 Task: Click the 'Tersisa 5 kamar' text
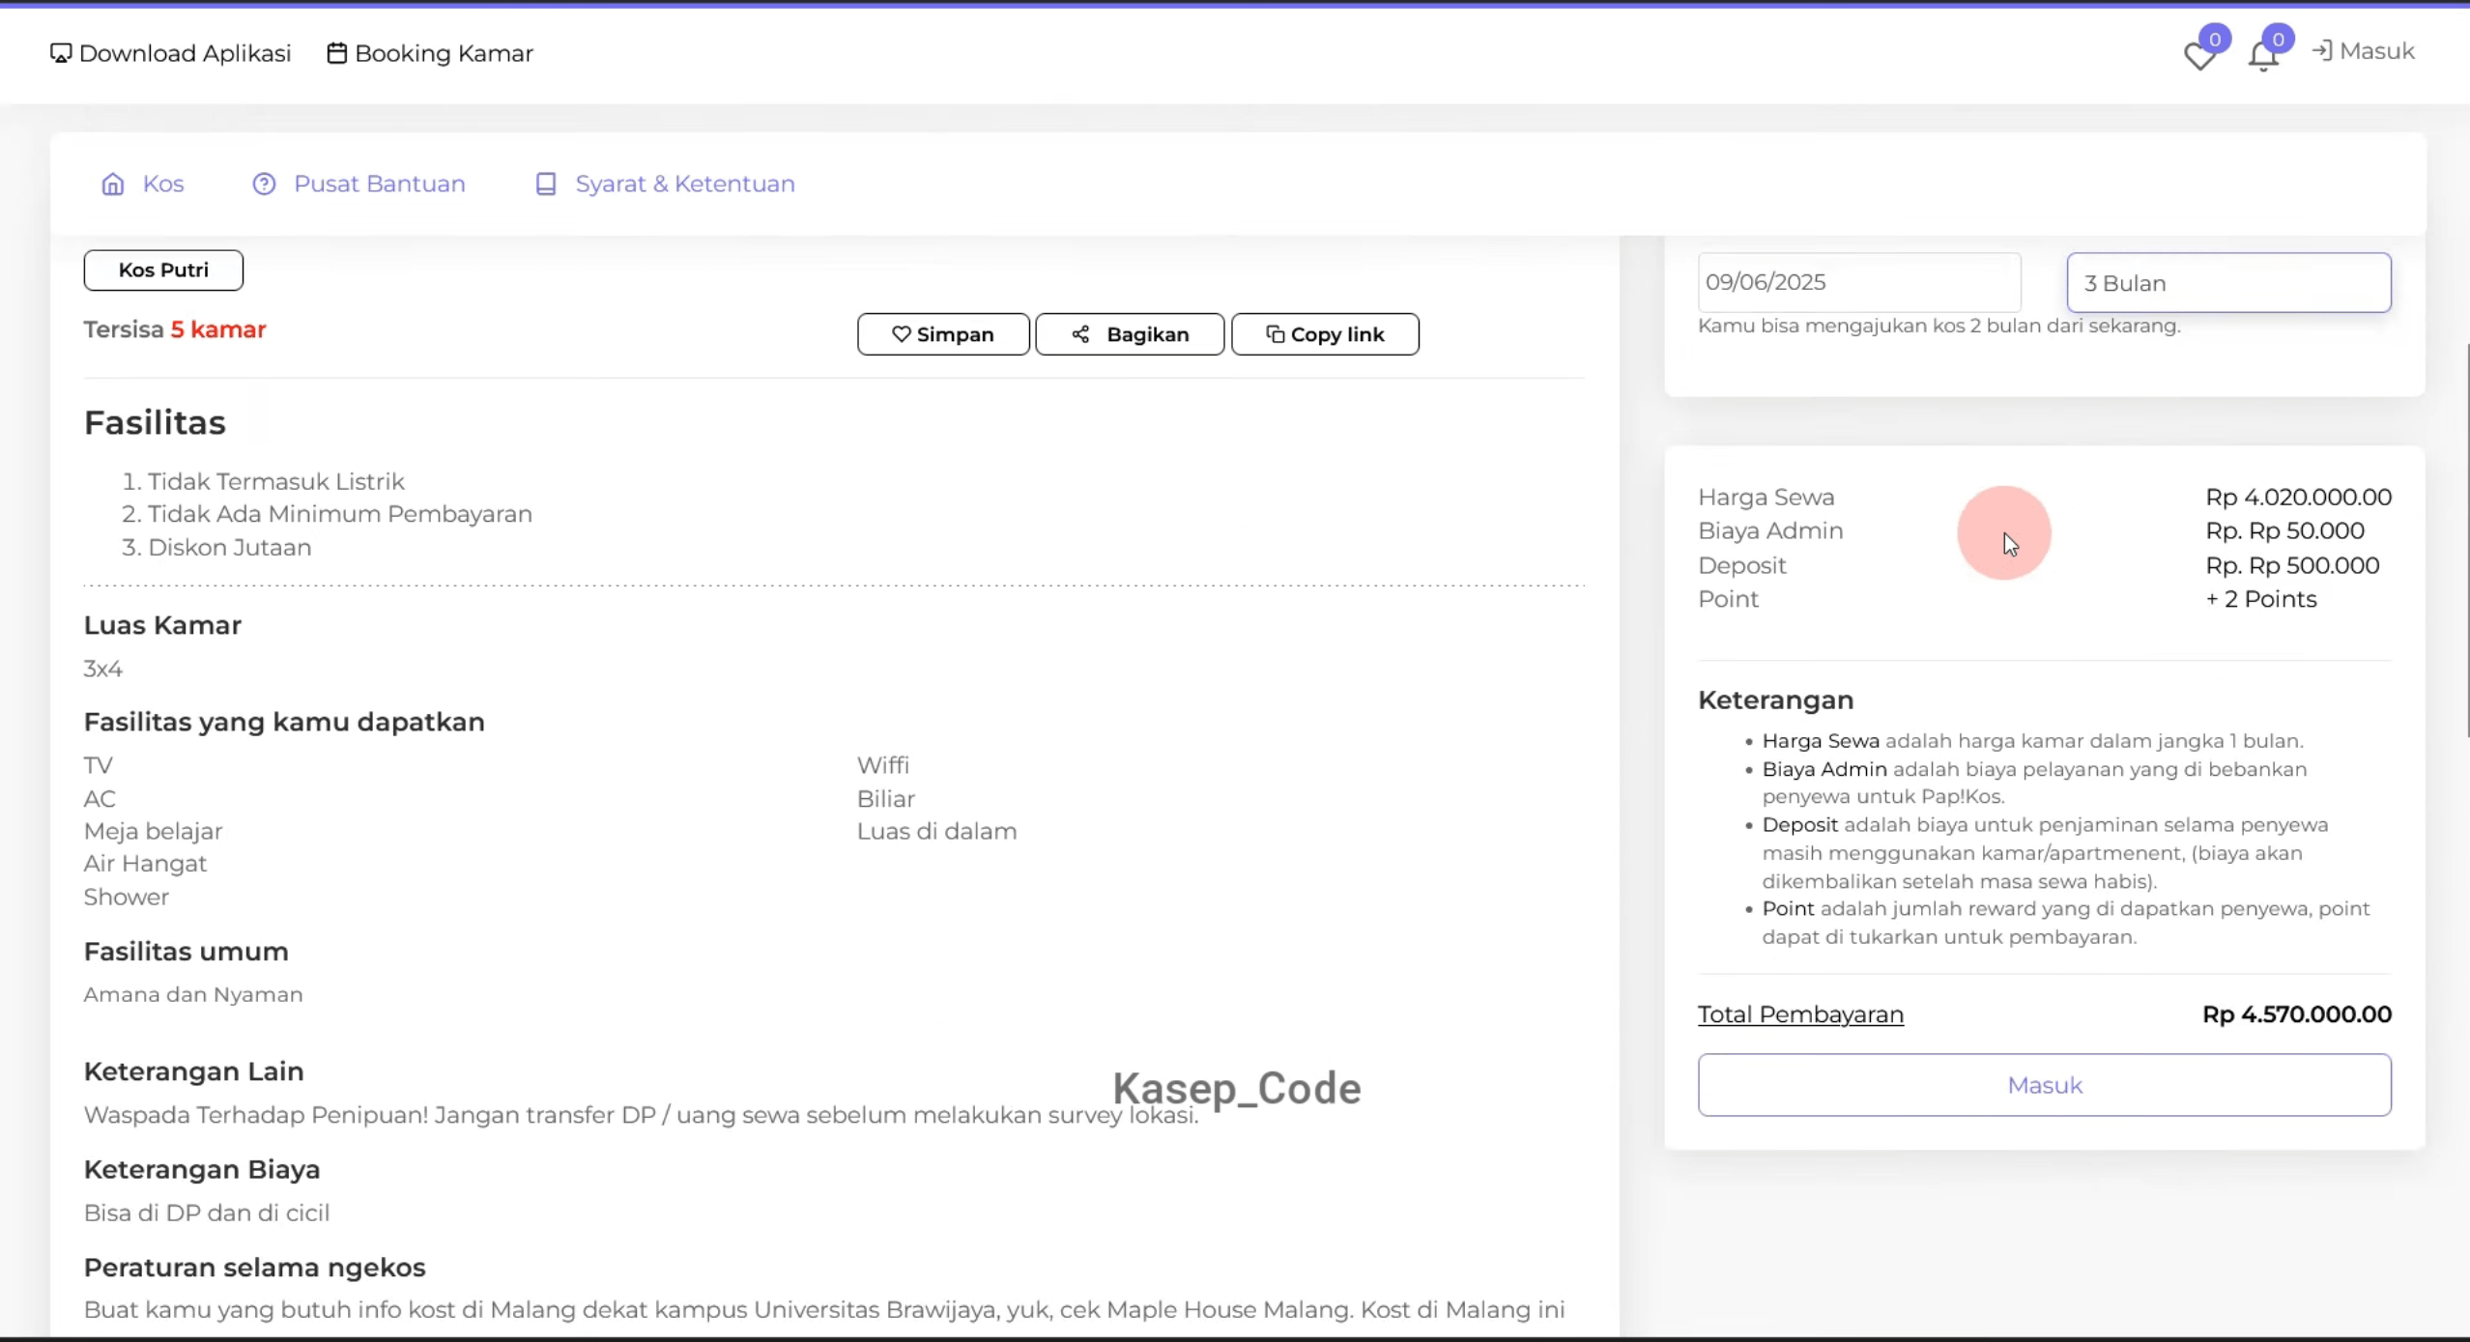click(x=175, y=329)
